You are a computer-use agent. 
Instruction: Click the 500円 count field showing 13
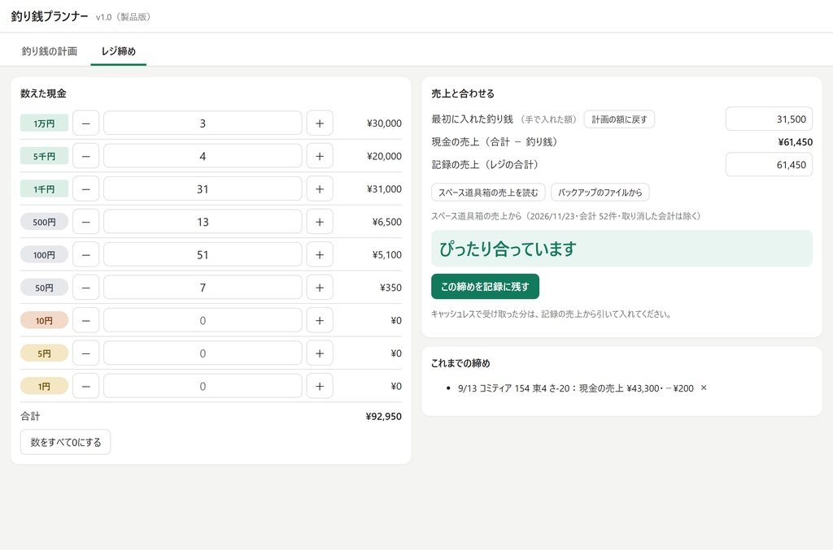203,222
